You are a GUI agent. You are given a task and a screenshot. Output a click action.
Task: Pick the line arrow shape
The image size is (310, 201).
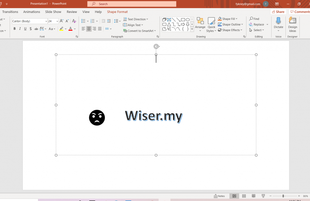tap(178, 20)
